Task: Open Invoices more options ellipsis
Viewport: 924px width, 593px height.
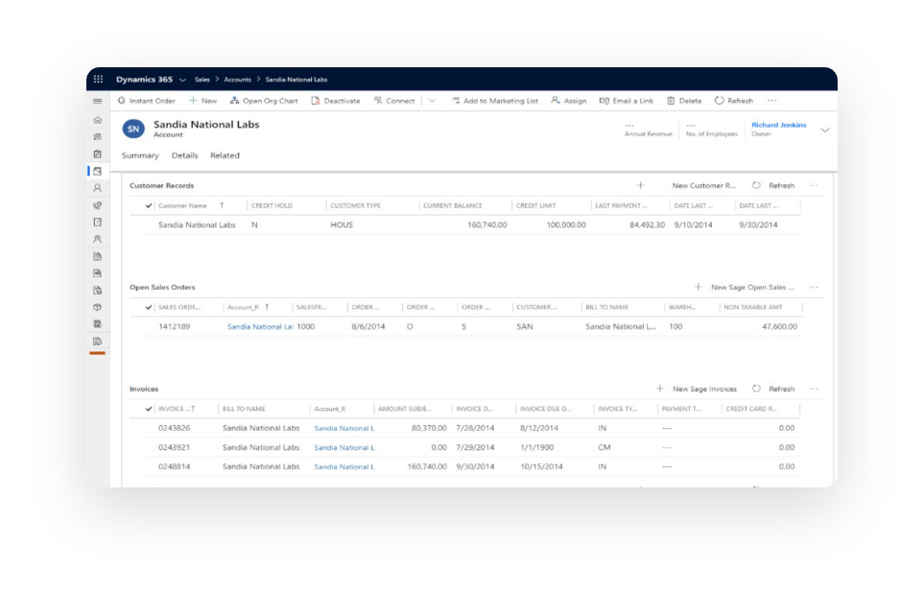Action: click(814, 389)
